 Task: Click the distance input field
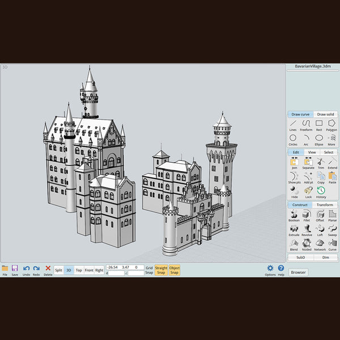(116, 273)
